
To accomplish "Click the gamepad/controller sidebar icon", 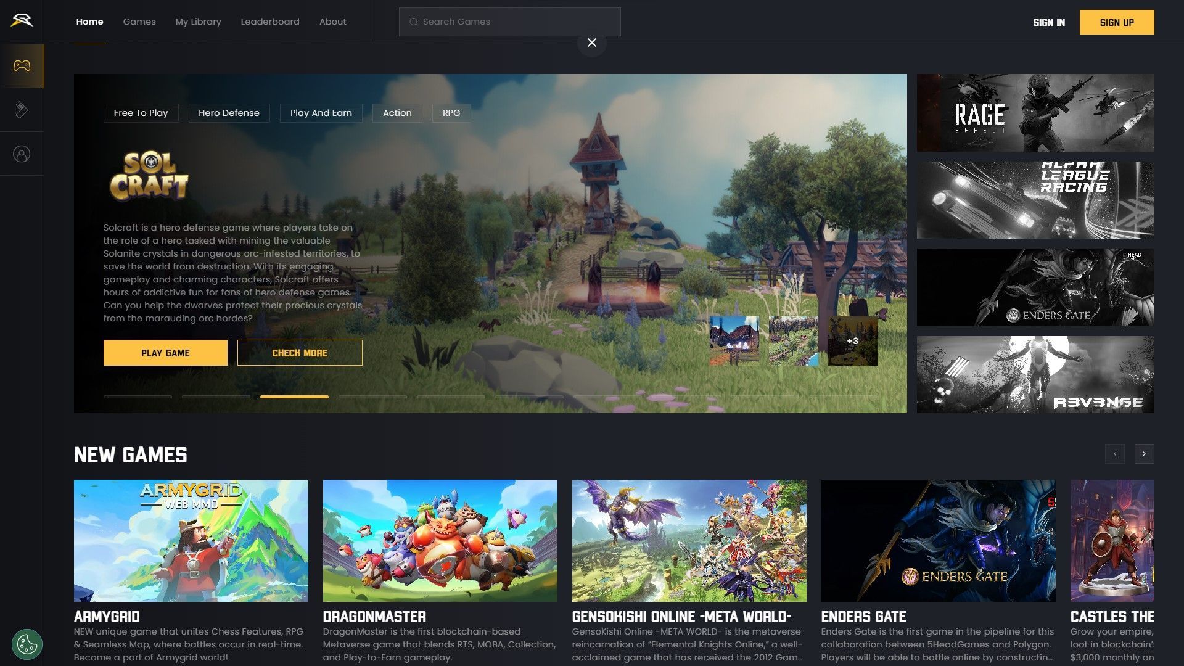I will [22, 66].
